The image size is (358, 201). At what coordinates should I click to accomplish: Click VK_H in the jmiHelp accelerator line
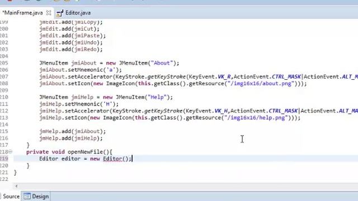click(221, 111)
